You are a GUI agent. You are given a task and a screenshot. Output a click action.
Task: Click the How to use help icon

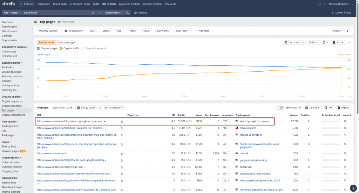[59, 22]
